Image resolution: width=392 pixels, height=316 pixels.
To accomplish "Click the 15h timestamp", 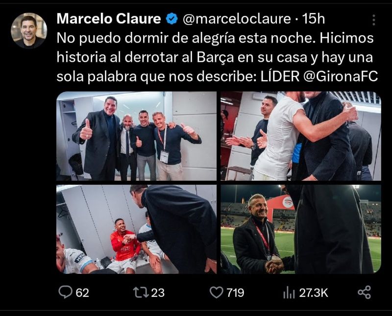I will point(314,19).
